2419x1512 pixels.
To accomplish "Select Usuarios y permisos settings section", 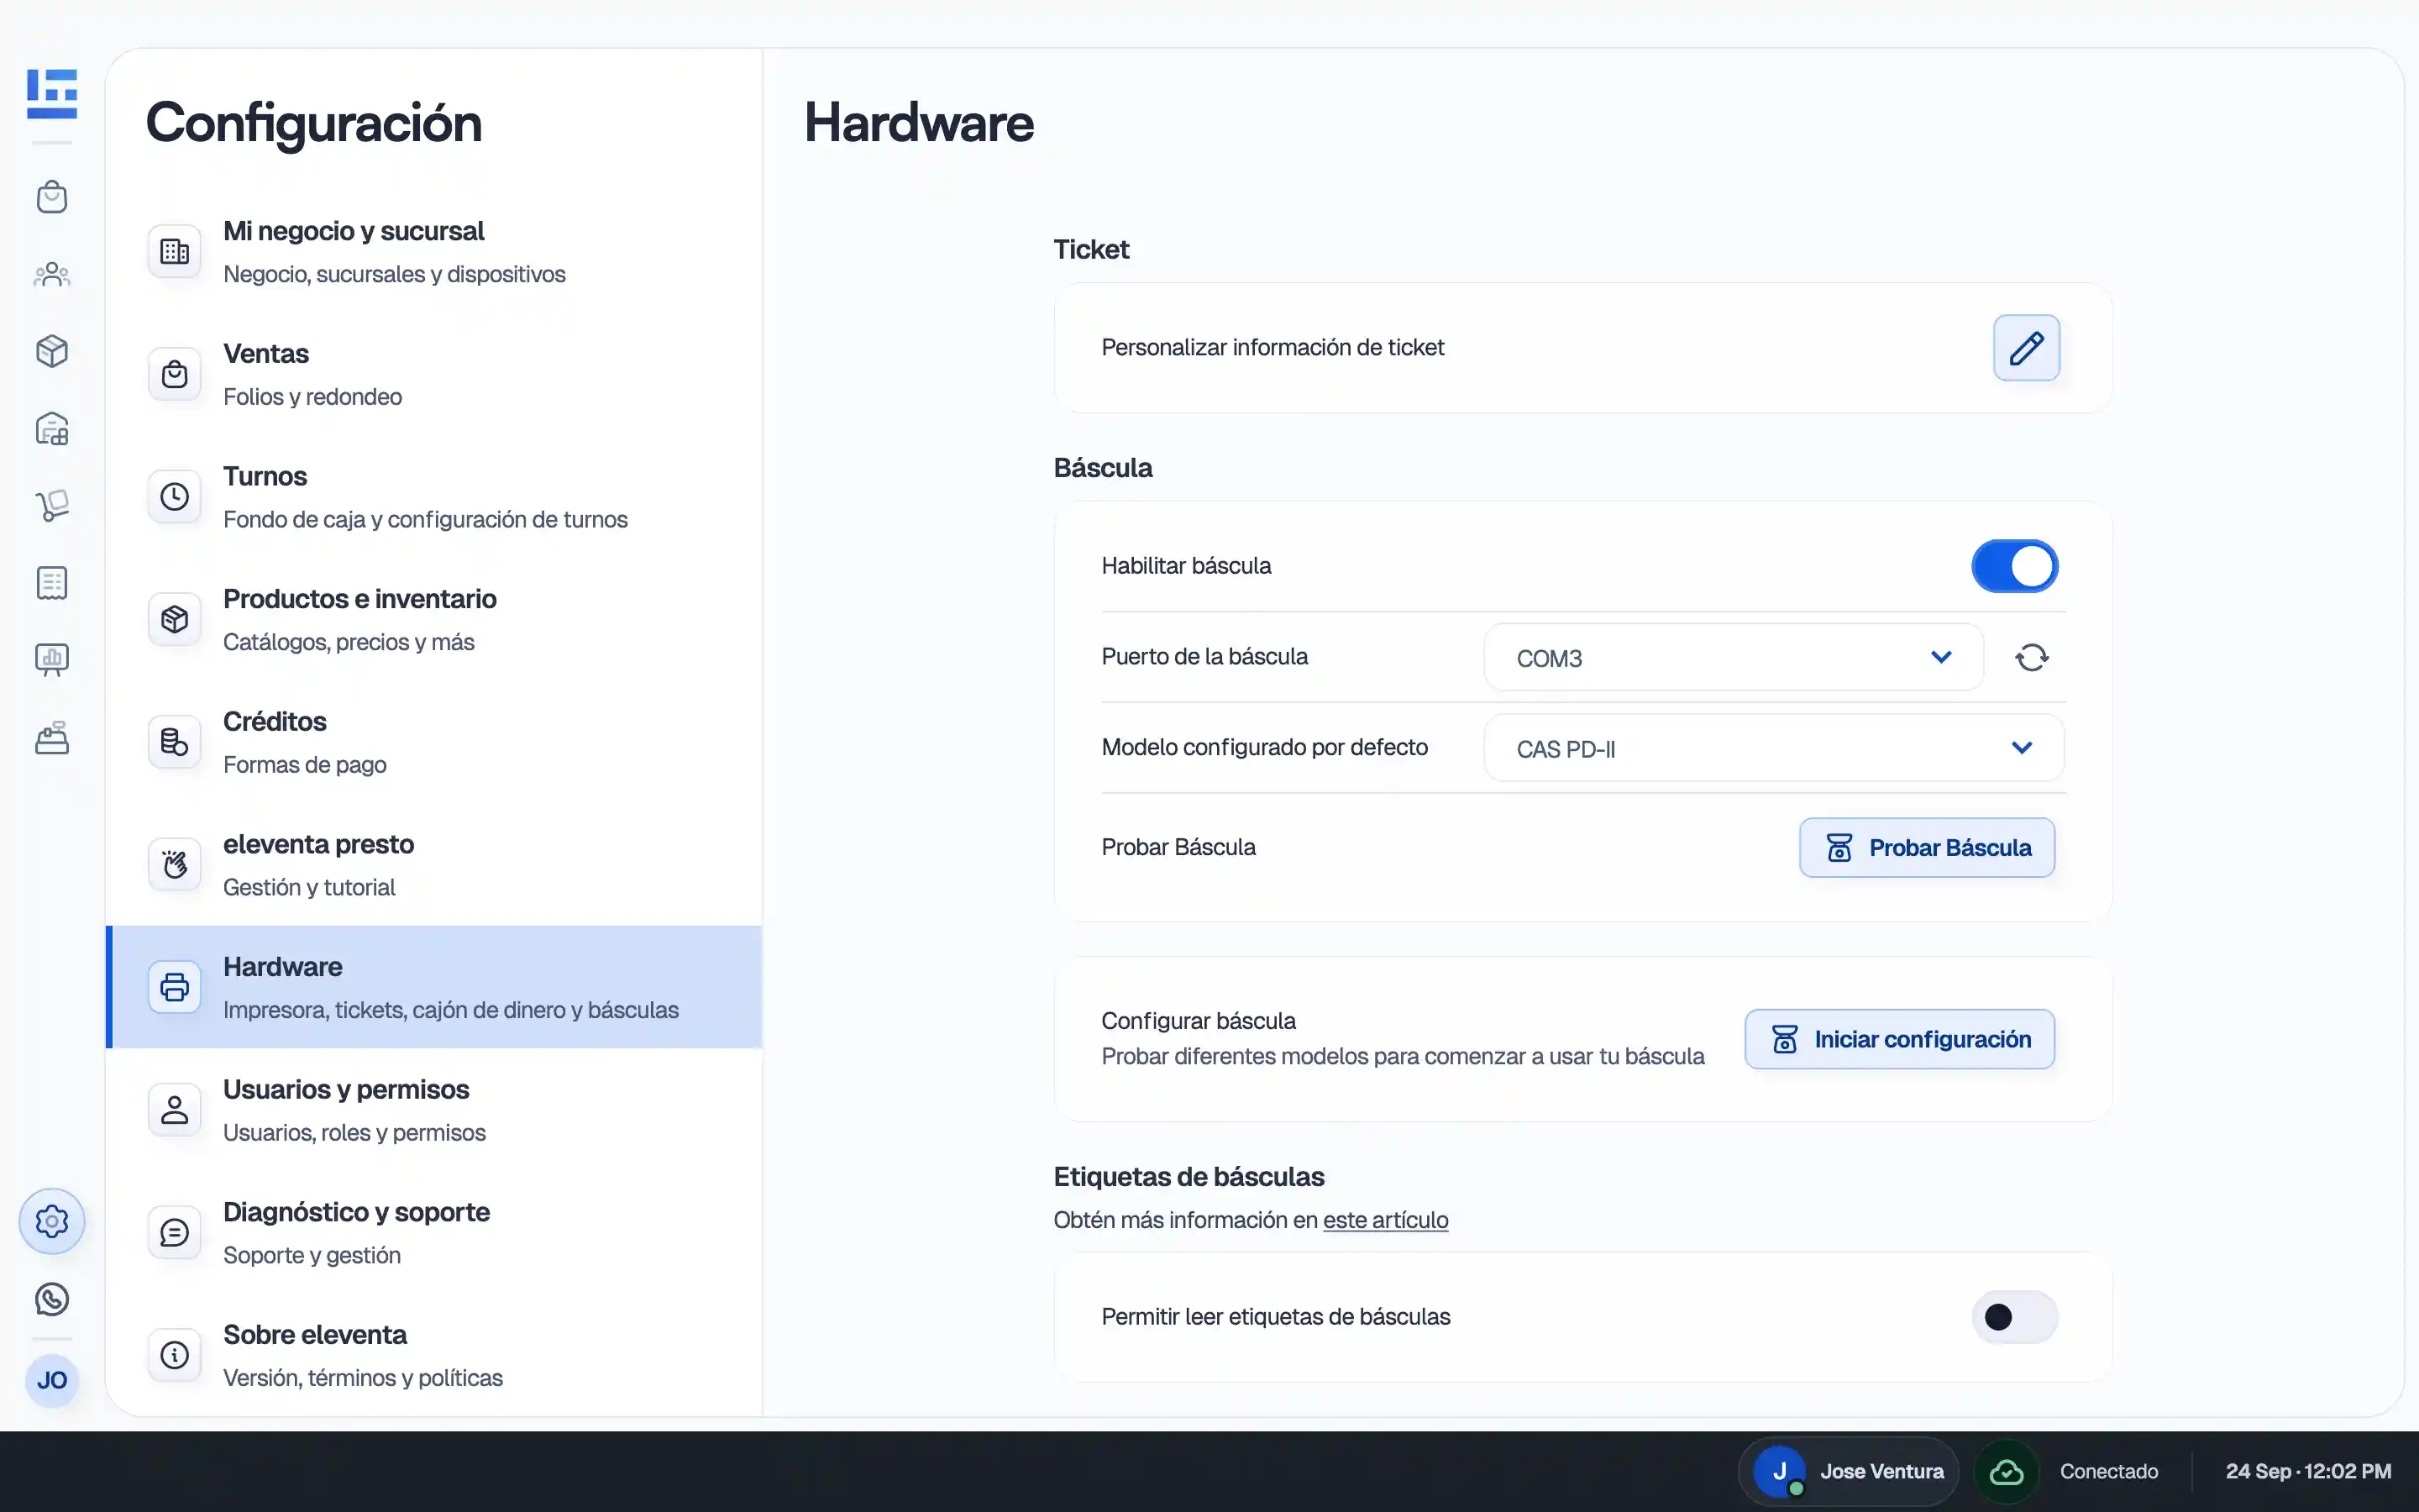I will 433,1110.
